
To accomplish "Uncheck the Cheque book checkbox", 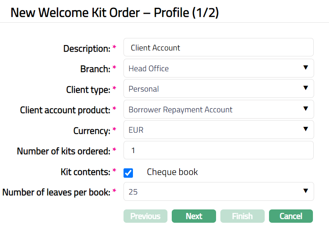I will point(128,173).
